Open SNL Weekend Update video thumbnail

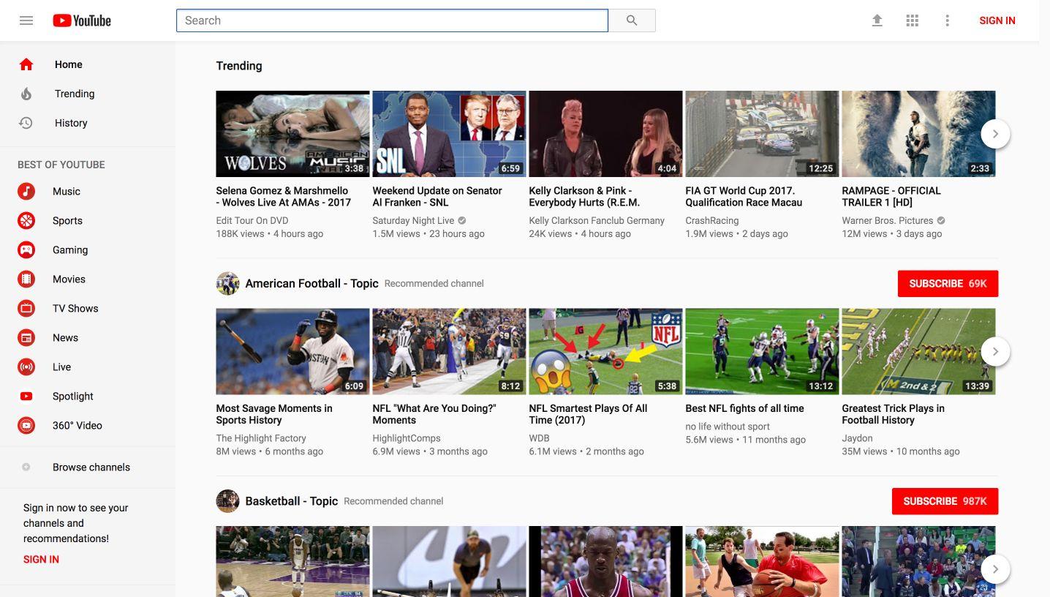[x=449, y=134]
